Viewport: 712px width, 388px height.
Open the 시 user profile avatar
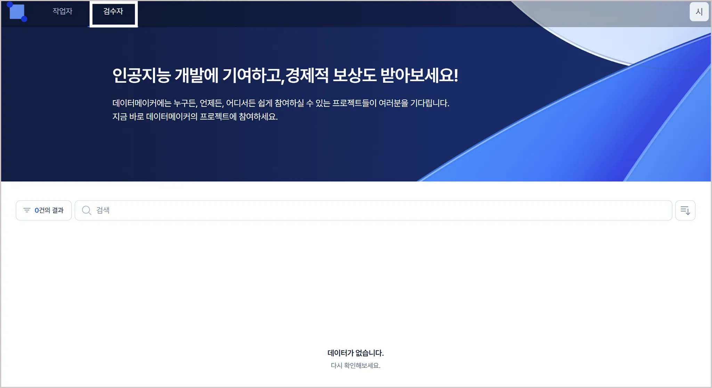[699, 12]
